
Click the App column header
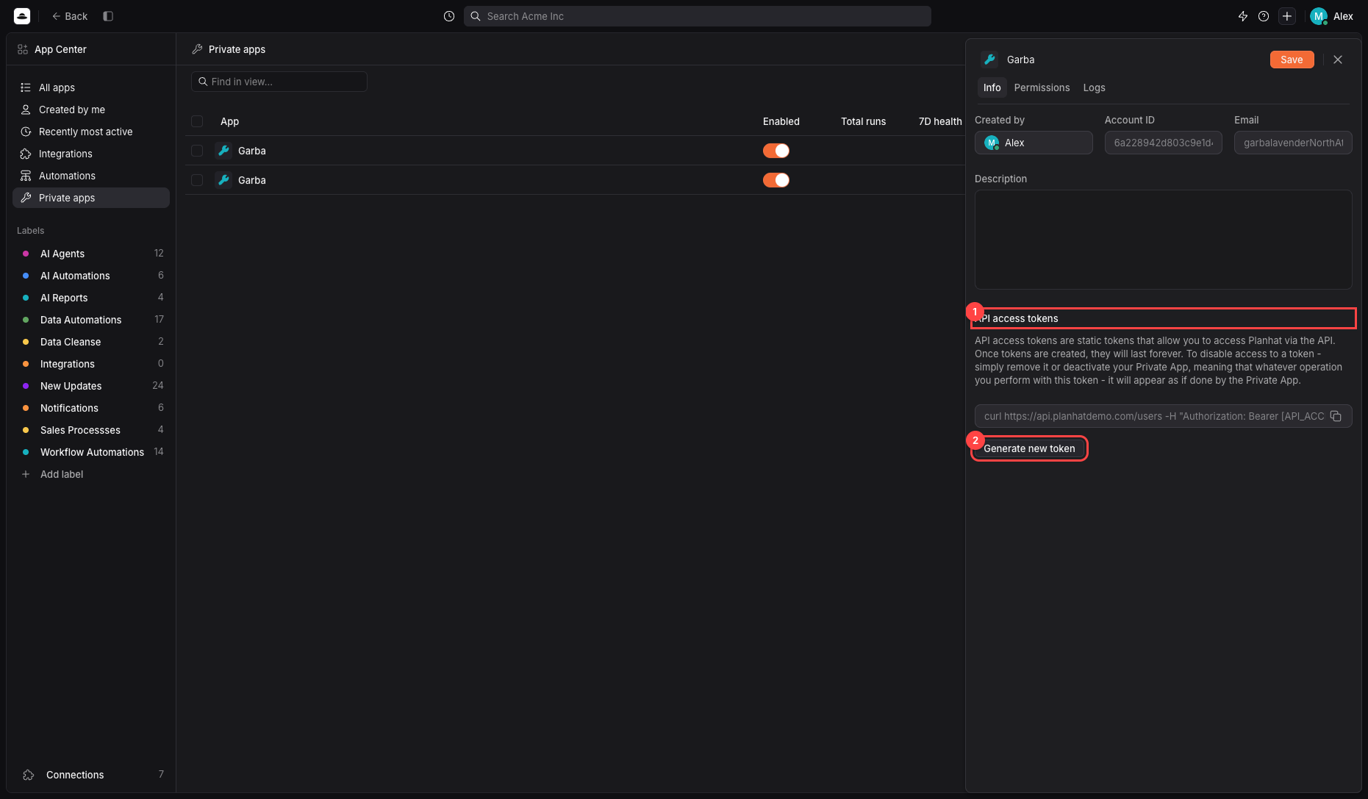(229, 121)
